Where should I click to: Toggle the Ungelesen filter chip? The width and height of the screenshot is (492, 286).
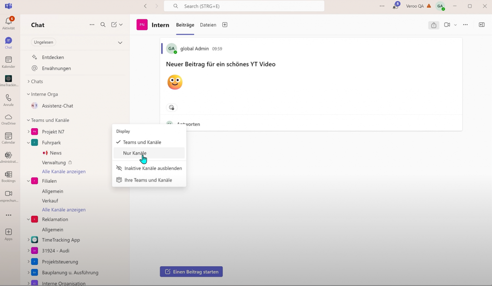pyautogui.click(x=44, y=42)
